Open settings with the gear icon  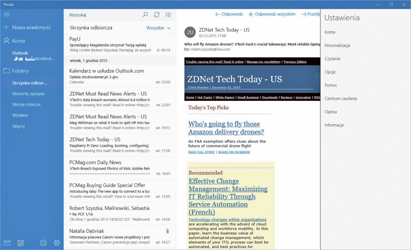(57, 243)
